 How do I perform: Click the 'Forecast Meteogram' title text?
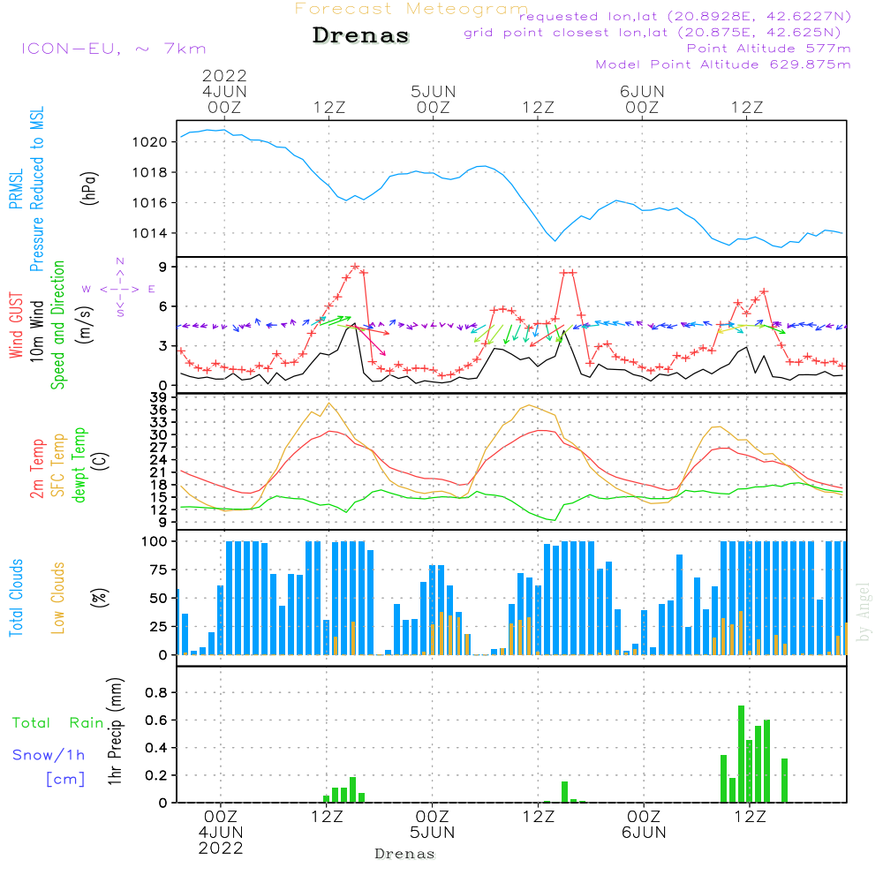coord(411,9)
